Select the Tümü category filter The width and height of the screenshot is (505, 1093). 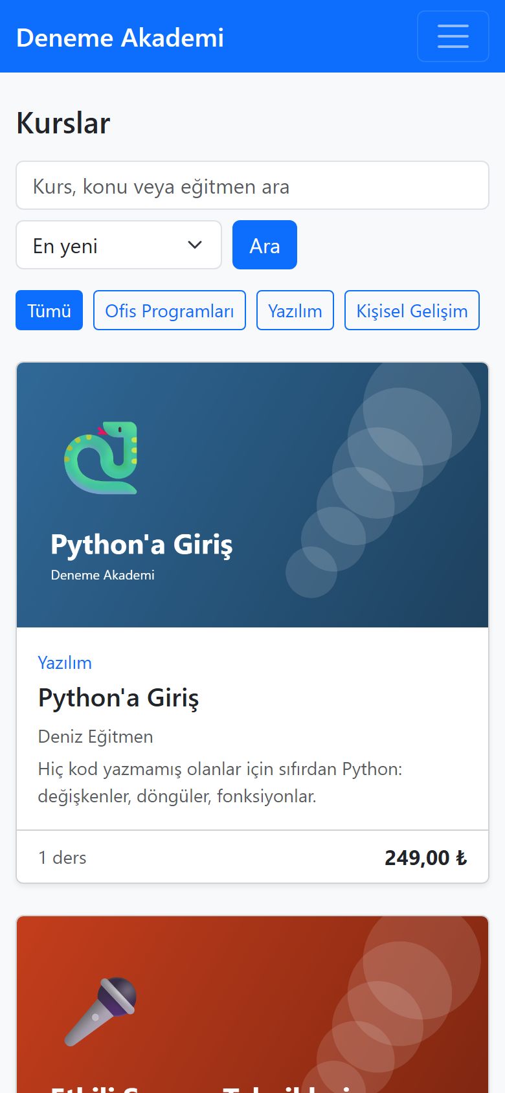[x=49, y=310]
